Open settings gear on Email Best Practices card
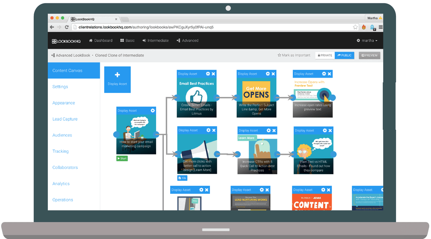This screenshot has height=239, width=431. click(208, 74)
